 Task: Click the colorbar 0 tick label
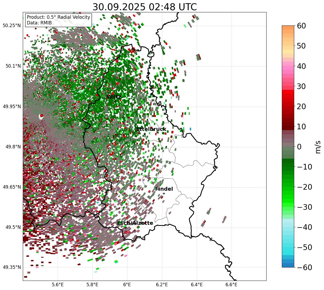[x=299, y=147]
